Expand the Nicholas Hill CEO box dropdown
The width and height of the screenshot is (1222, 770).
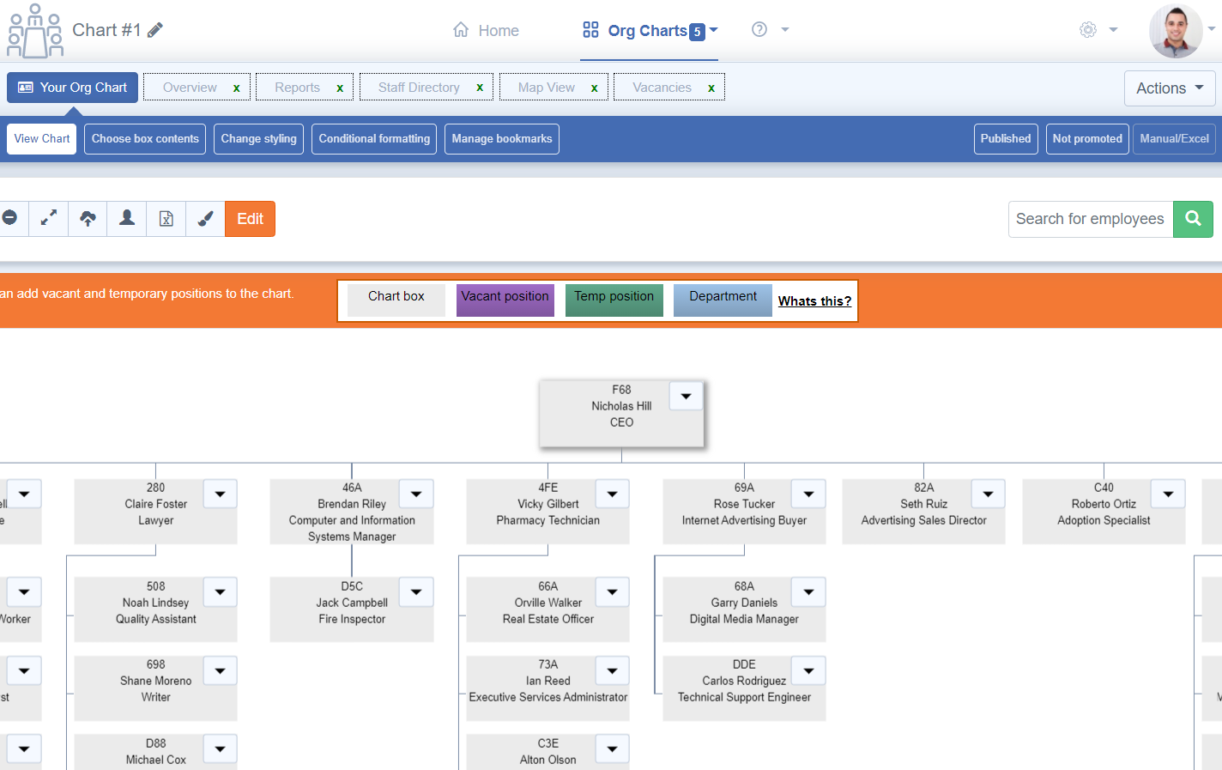click(686, 397)
